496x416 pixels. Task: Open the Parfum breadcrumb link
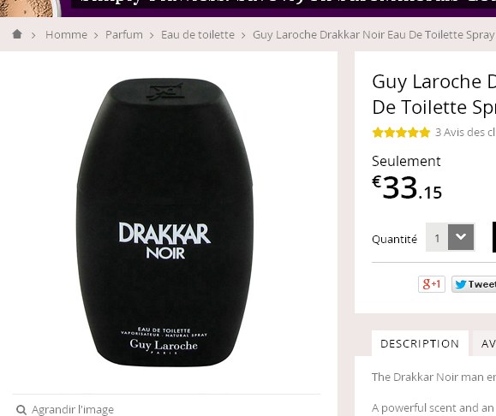click(x=124, y=35)
